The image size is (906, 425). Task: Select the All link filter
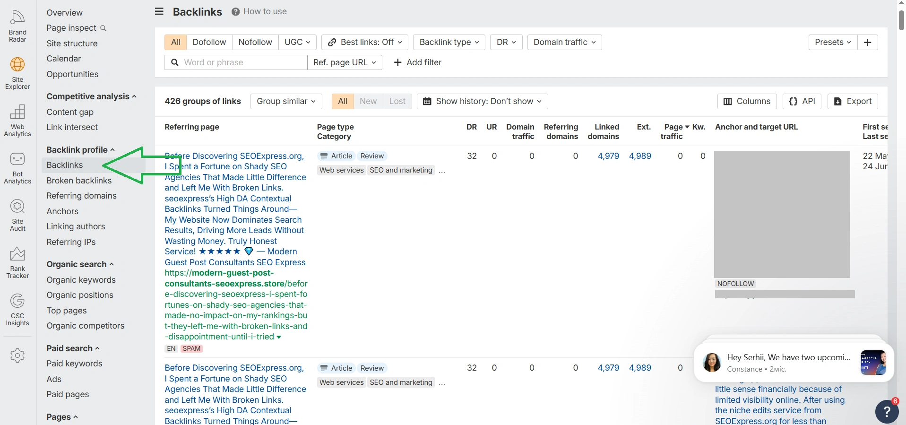(x=176, y=42)
